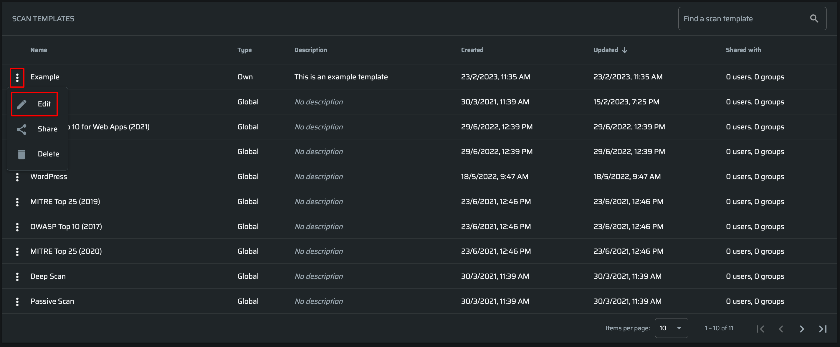Image resolution: width=840 pixels, height=347 pixels.
Task: Select Edit from the context menu
Action: click(x=34, y=104)
